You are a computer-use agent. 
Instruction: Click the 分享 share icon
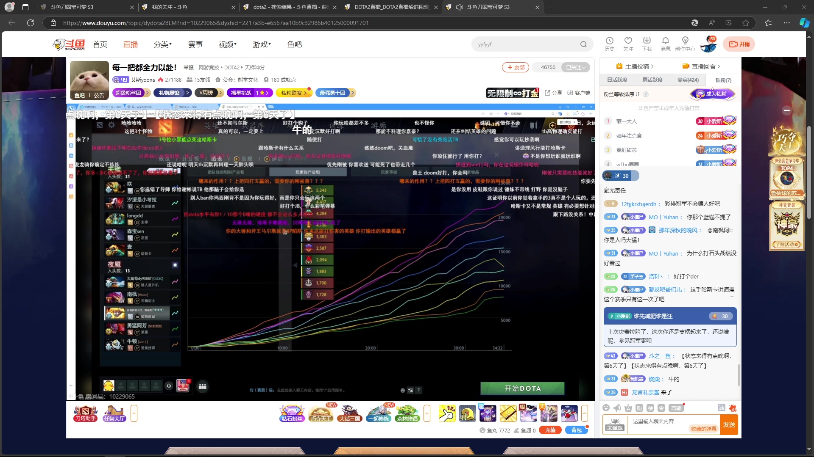tap(553, 93)
